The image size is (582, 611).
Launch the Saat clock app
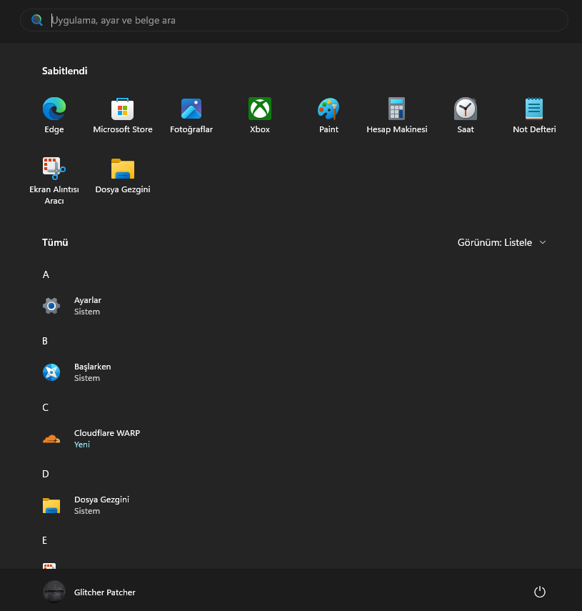point(466,115)
